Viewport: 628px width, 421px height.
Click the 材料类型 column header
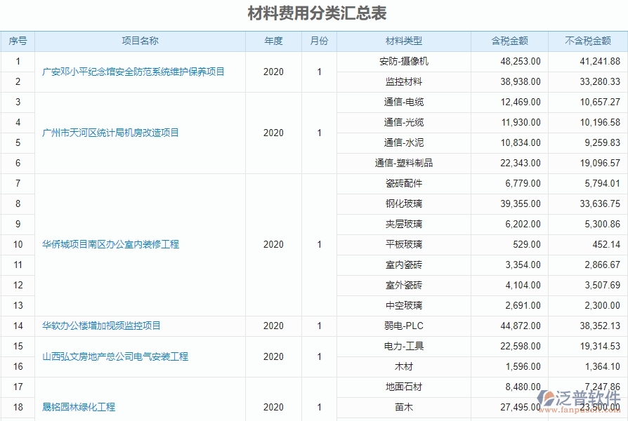click(x=405, y=41)
